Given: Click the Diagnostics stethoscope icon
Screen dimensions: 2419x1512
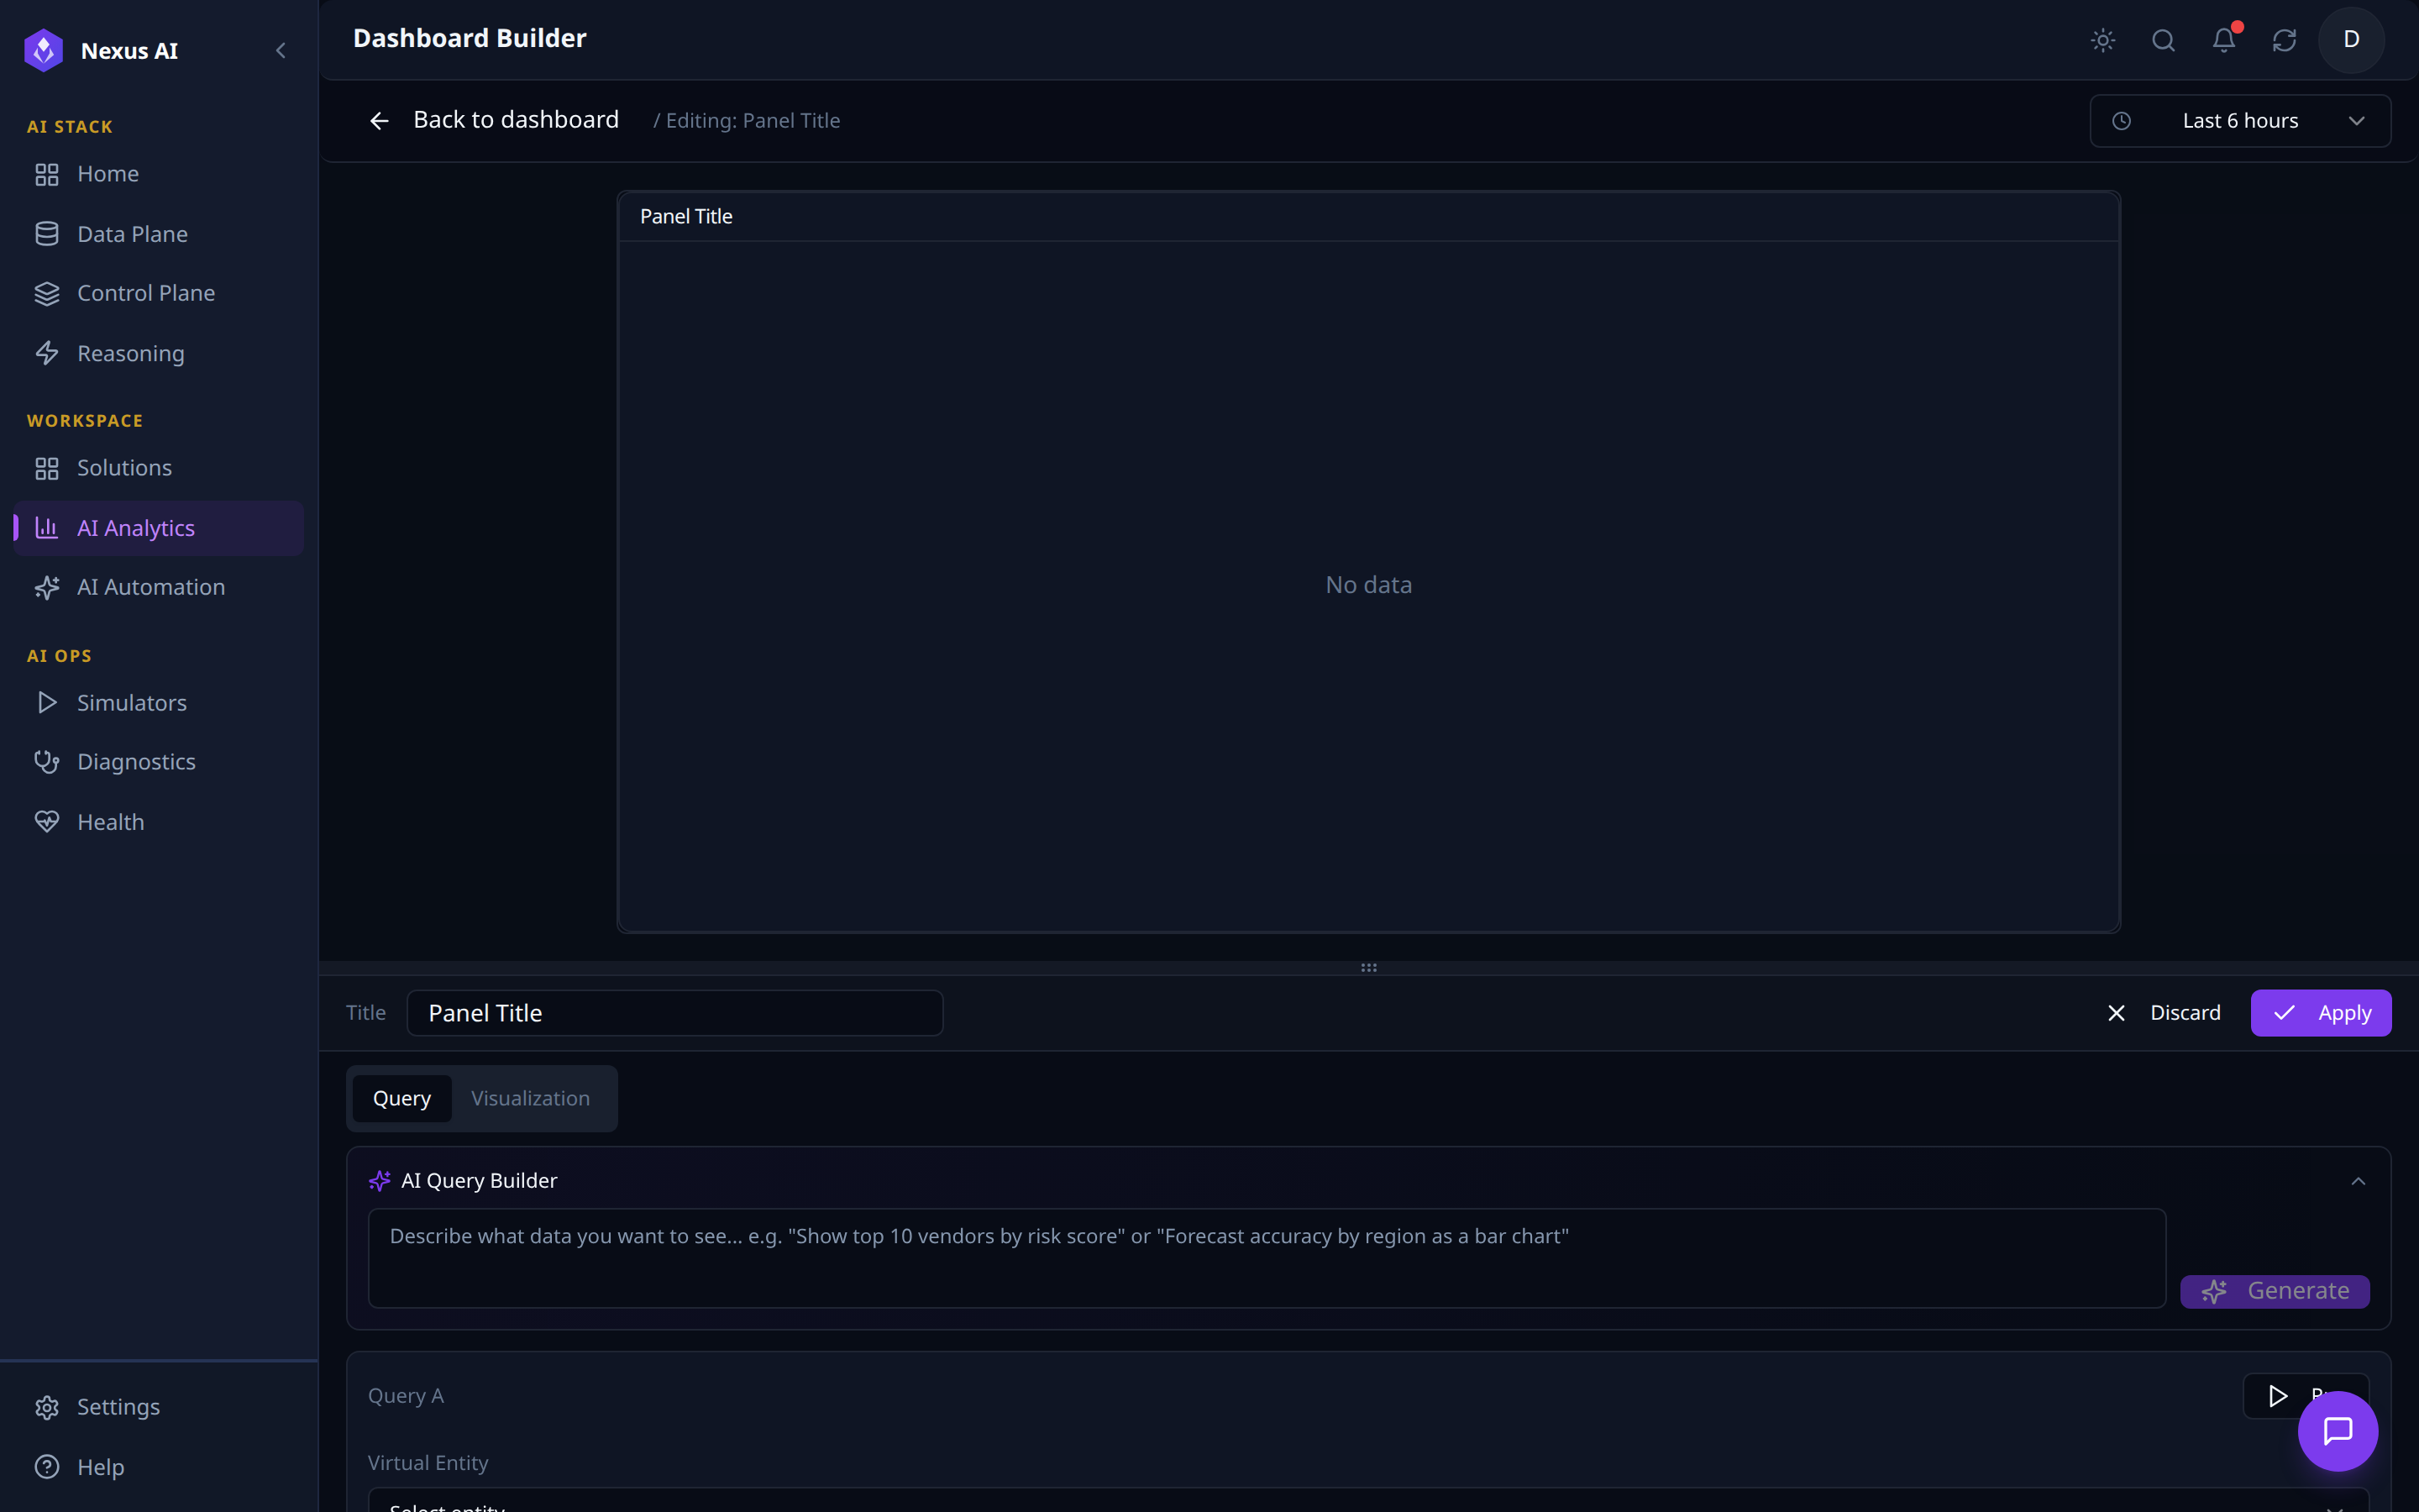Looking at the screenshot, I should (x=47, y=762).
